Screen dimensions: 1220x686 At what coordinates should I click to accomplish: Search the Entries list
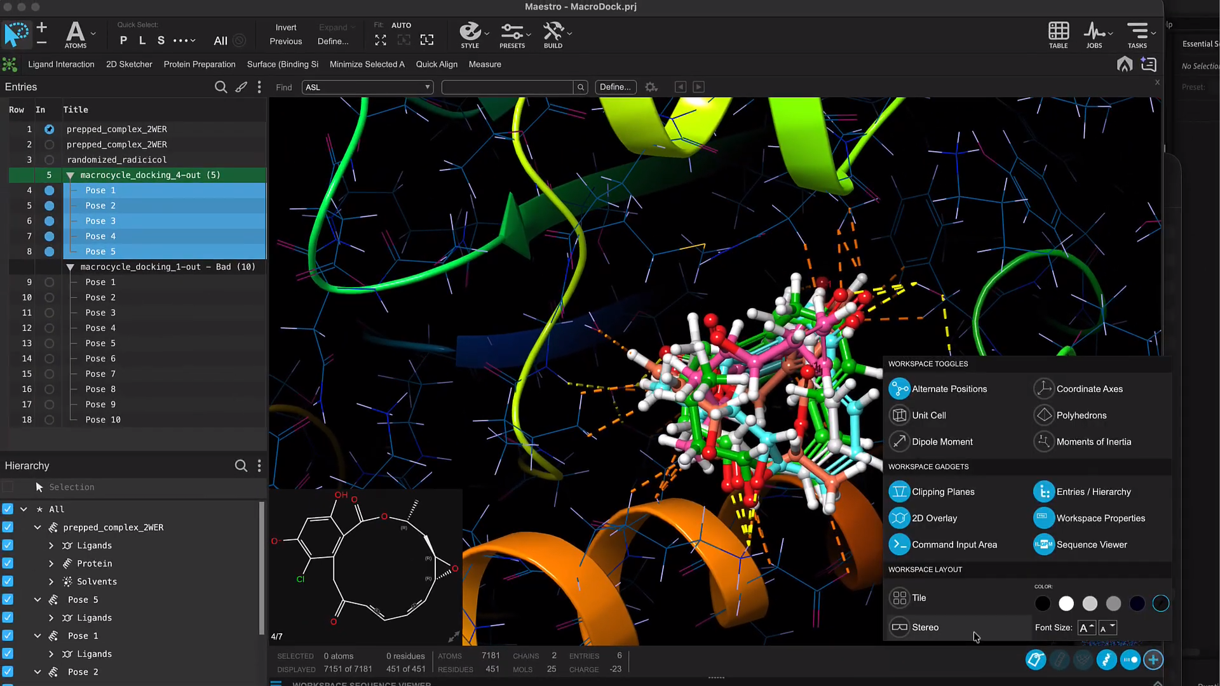point(220,87)
